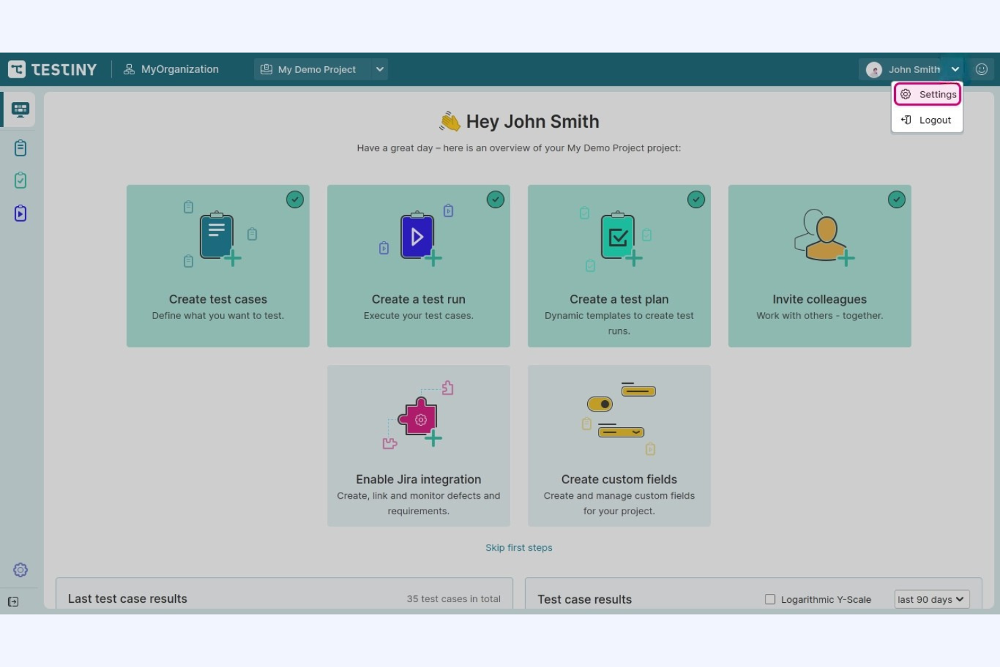Click the smiley feedback icon in top bar

(x=982, y=69)
